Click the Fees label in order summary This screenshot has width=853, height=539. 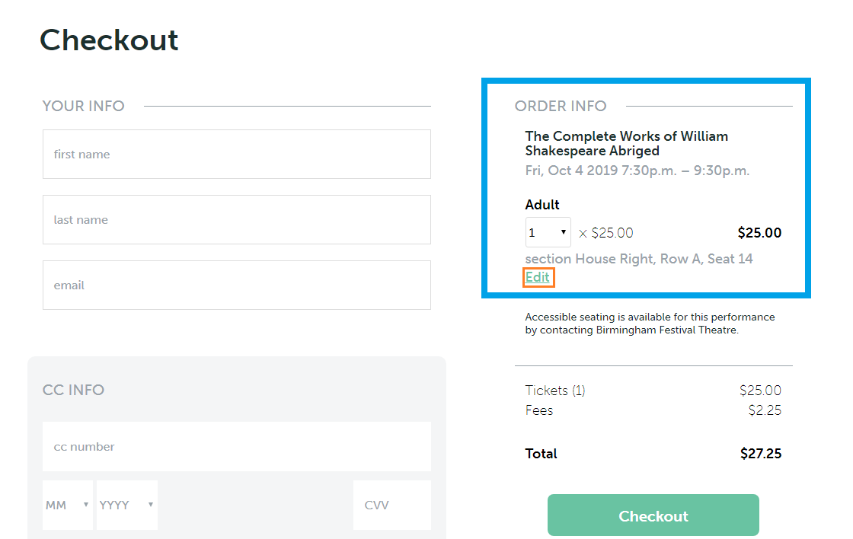pos(539,410)
